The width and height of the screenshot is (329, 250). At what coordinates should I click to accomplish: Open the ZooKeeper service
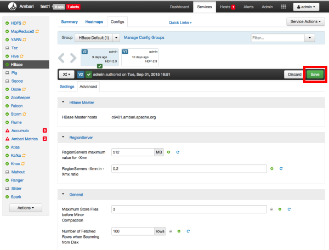(20, 98)
